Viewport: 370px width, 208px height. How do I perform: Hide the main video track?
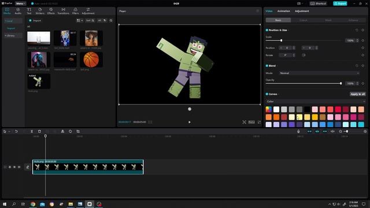pos(14,167)
